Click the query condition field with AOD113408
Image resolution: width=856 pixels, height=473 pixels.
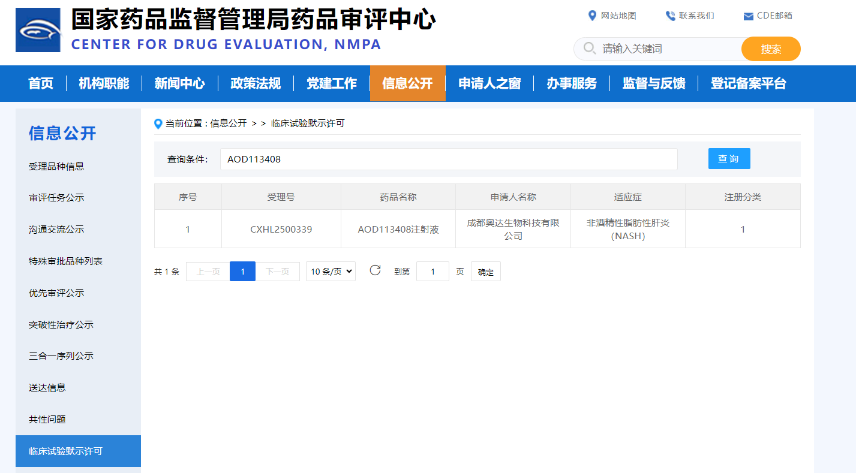tap(448, 159)
